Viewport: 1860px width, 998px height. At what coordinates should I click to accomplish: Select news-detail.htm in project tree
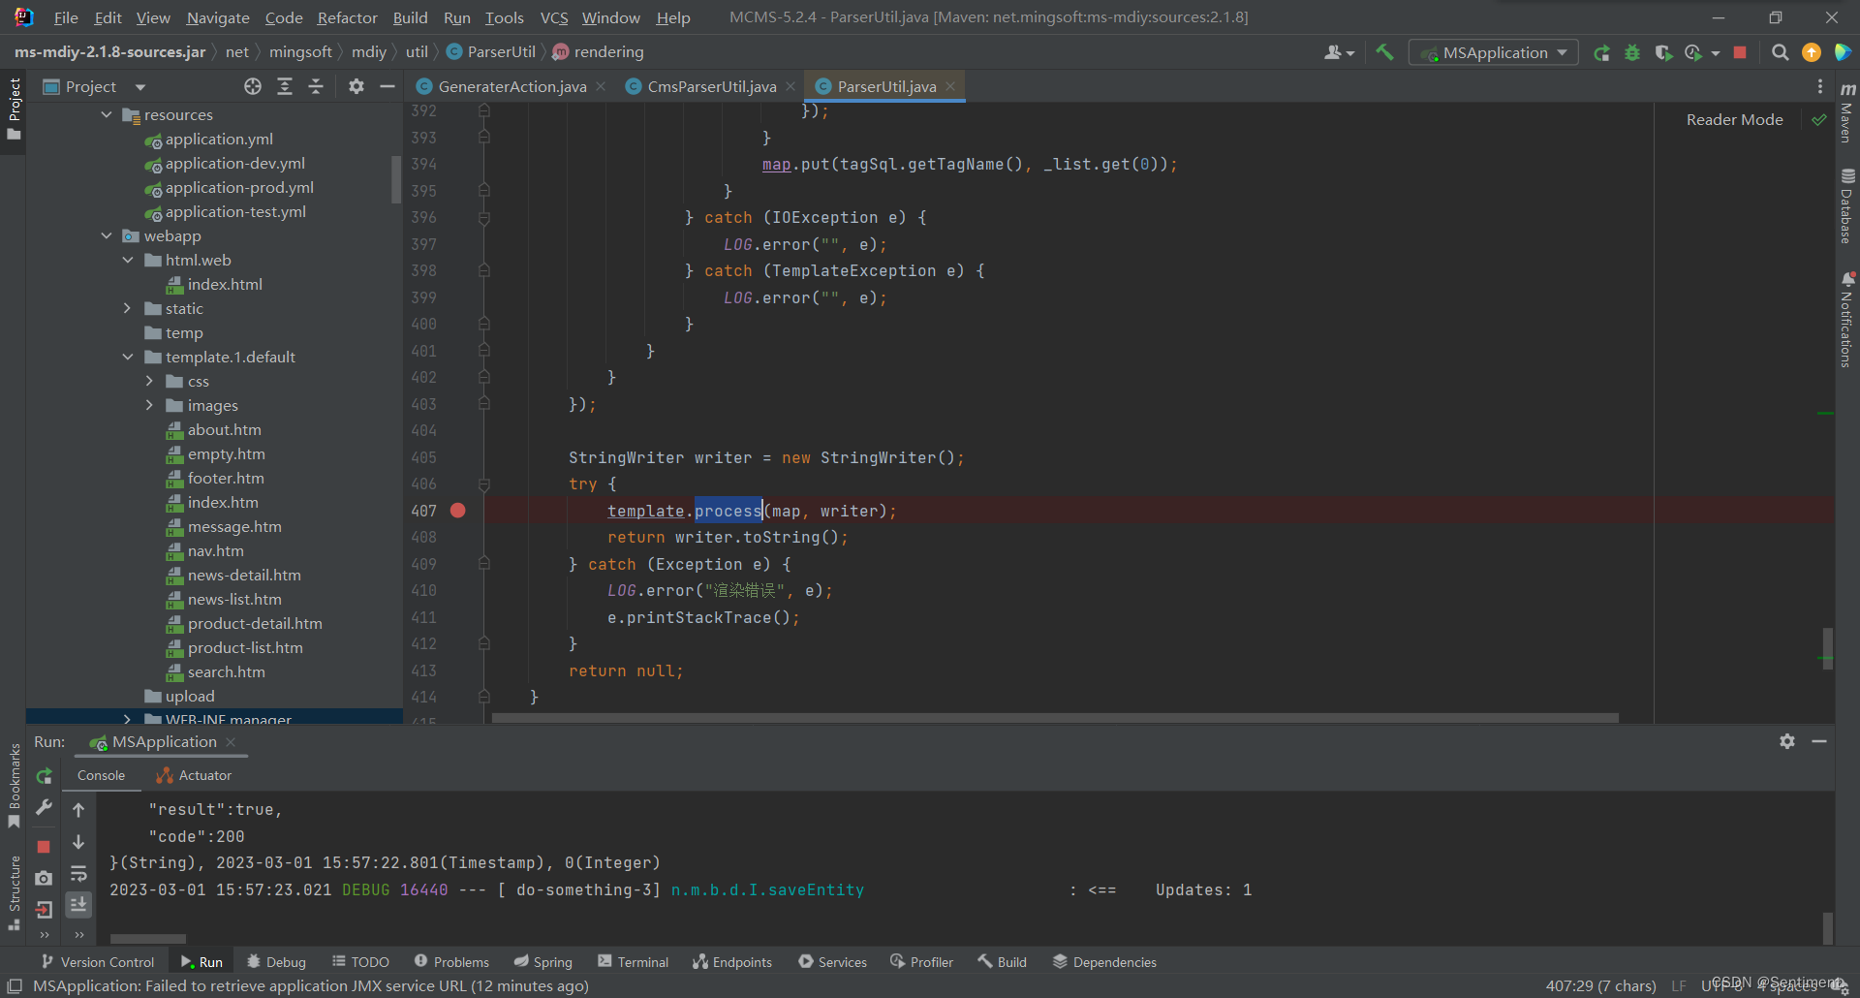pos(244,575)
